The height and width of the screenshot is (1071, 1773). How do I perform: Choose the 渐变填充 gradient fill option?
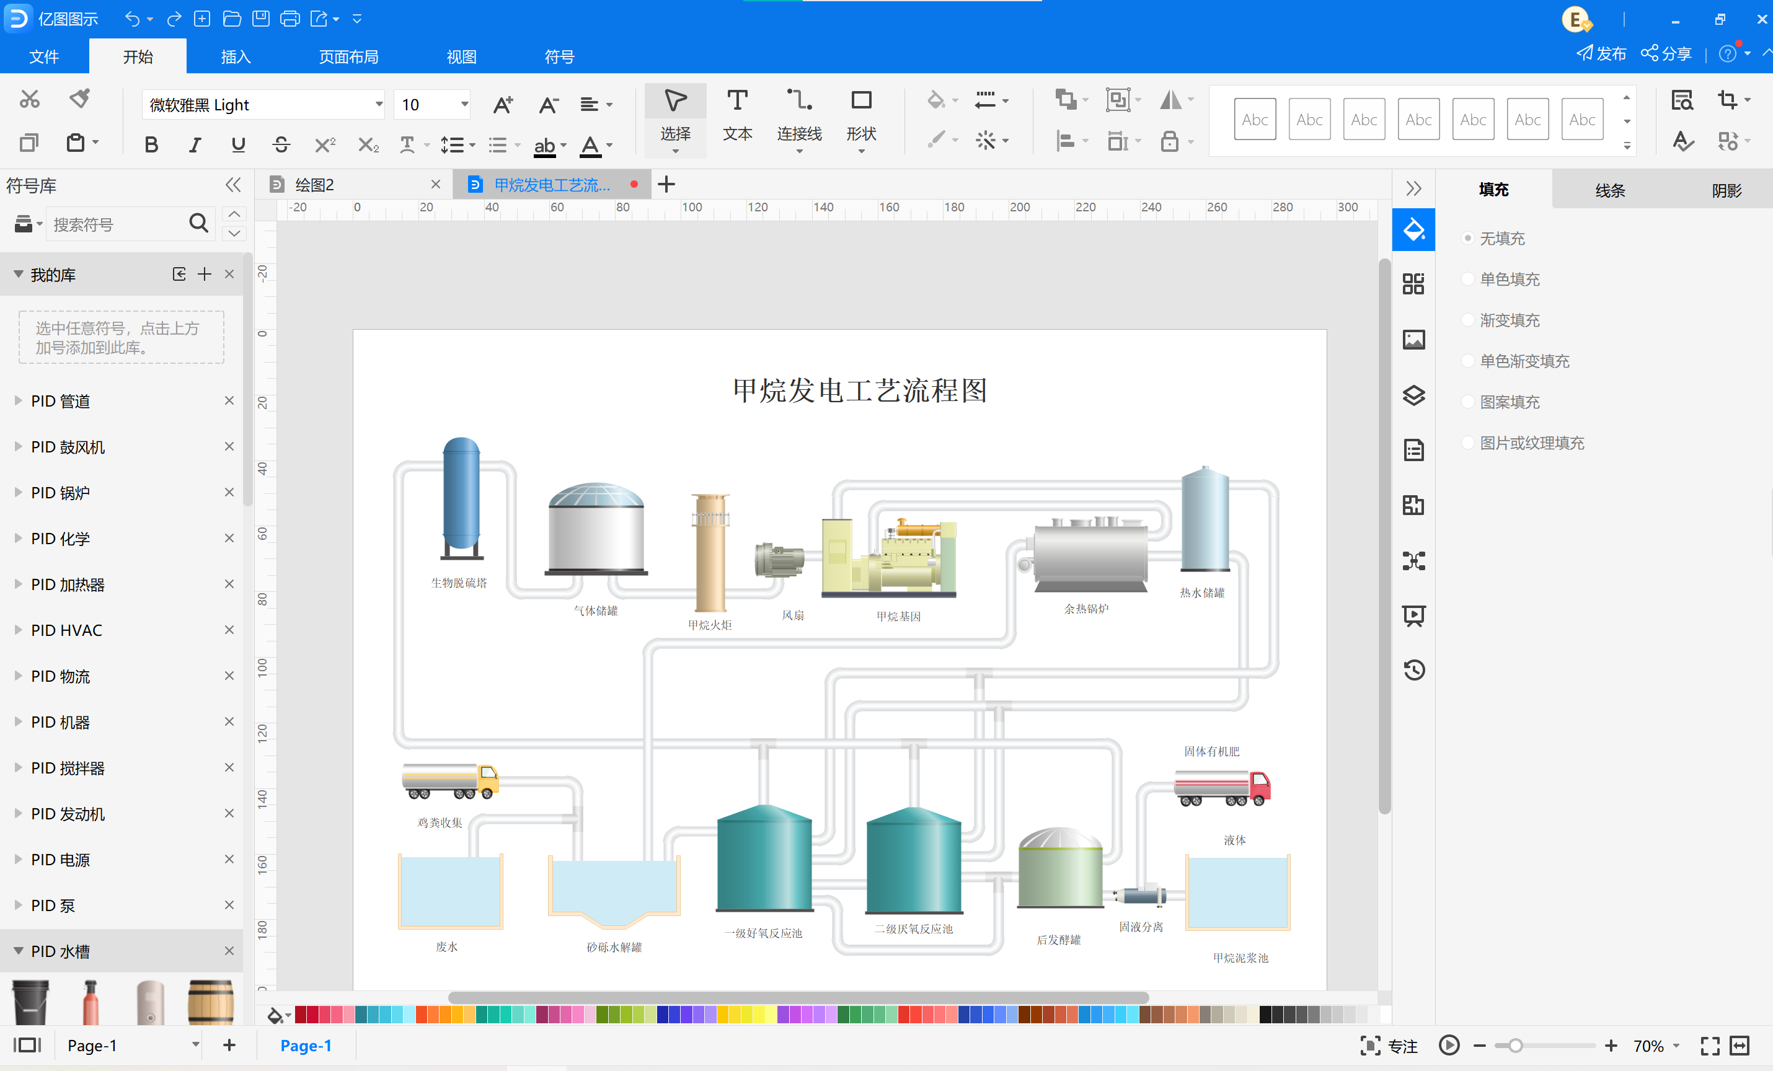point(1509,320)
